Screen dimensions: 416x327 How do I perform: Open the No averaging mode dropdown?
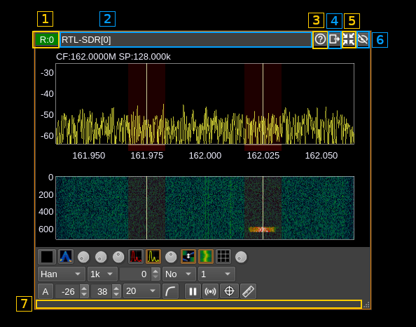179,274
